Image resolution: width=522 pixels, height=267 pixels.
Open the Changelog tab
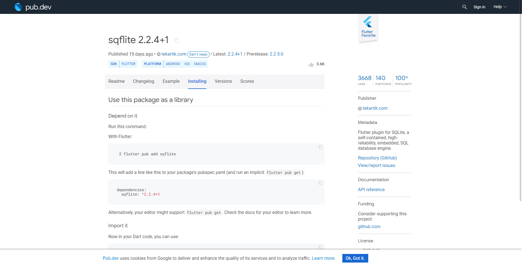[x=143, y=81]
